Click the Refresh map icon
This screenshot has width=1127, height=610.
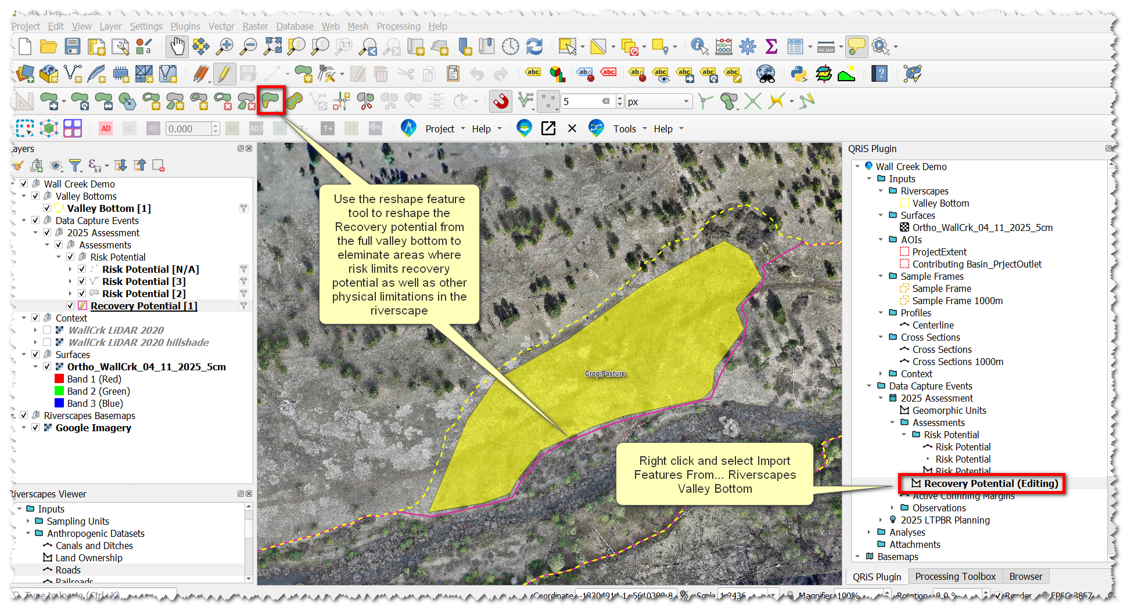click(534, 46)
